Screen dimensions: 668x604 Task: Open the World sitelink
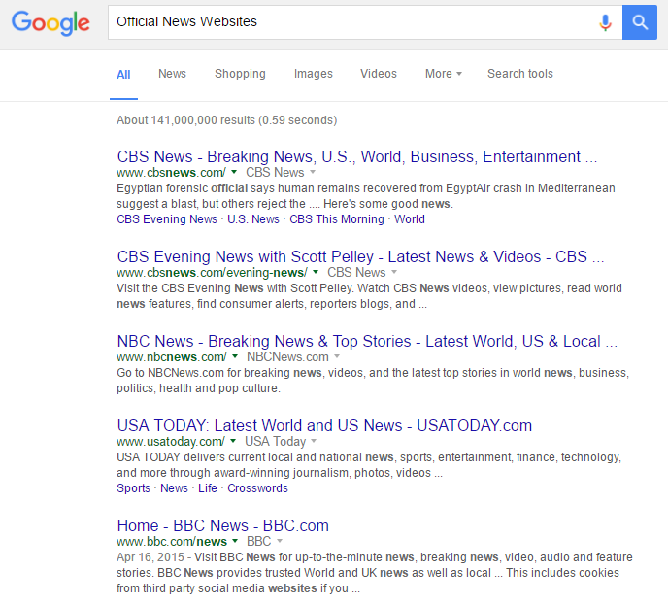click(x=410, y=218)
